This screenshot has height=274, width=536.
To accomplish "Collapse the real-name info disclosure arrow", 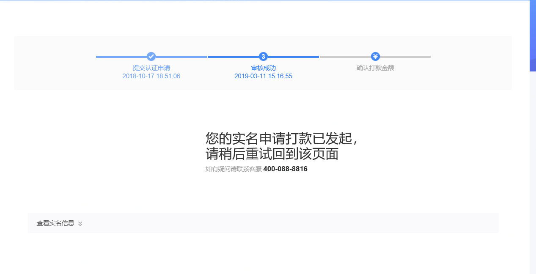I will (x=80, y=223).
